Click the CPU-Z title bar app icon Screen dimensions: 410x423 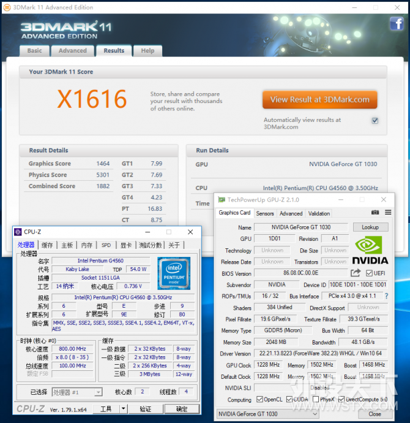pos(18,232)
